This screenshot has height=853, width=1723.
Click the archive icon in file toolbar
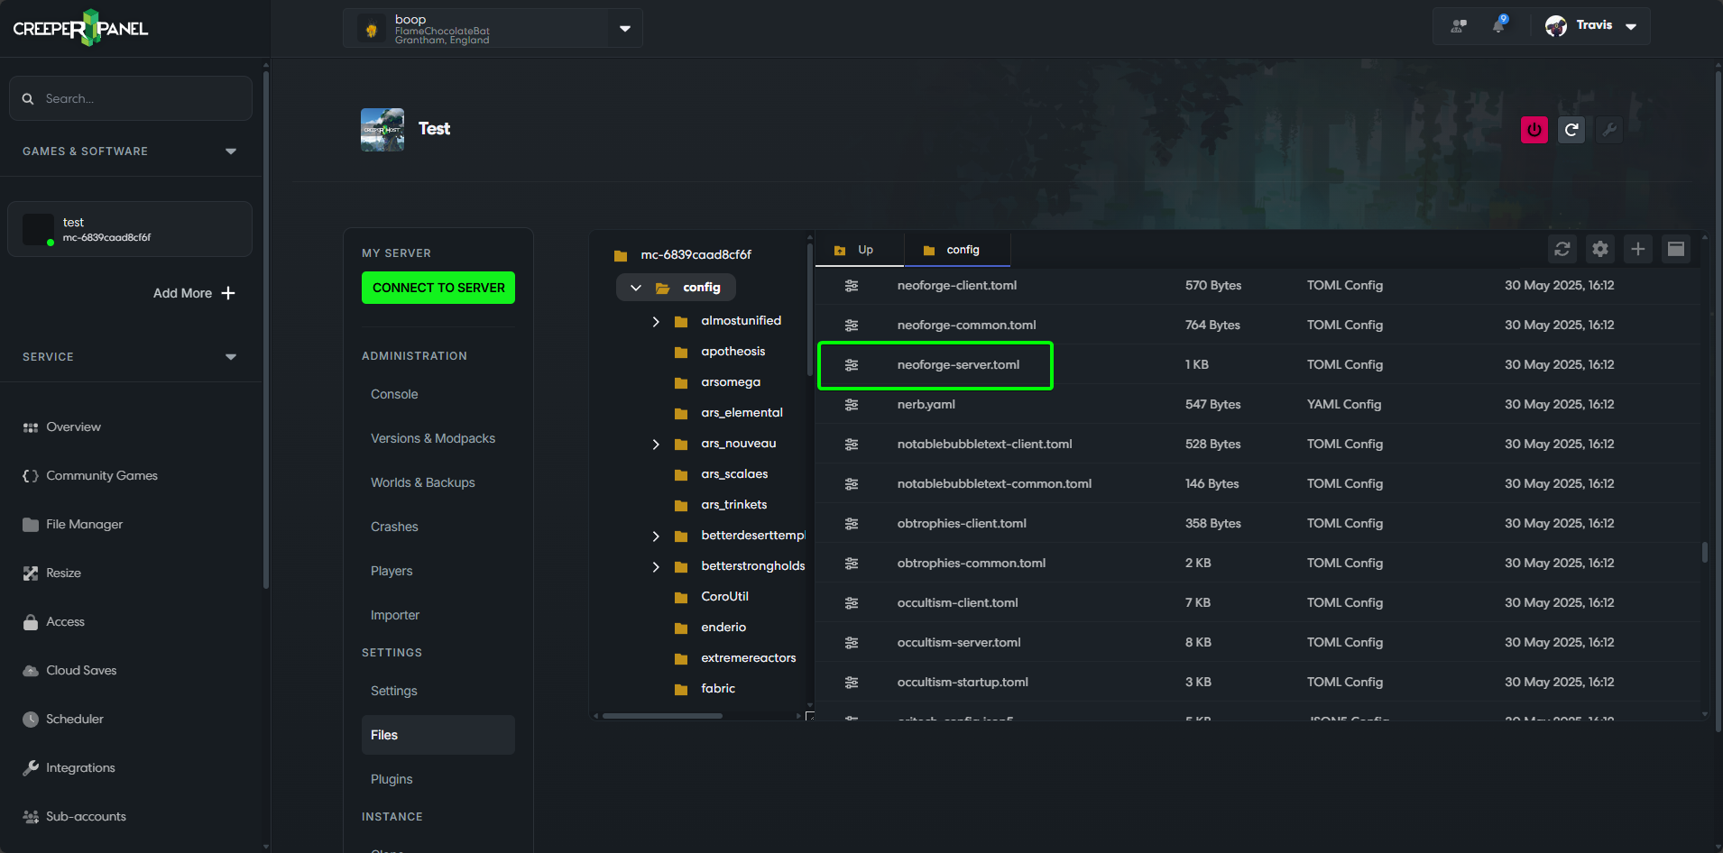[1676, 249]
